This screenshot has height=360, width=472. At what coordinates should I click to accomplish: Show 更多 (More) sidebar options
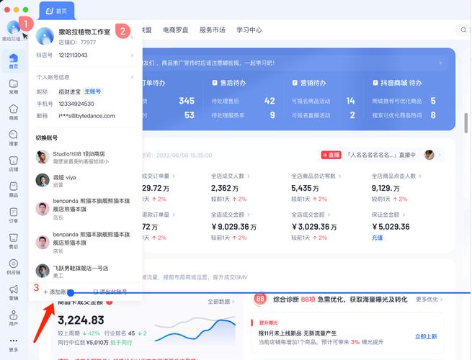[14, 343]
